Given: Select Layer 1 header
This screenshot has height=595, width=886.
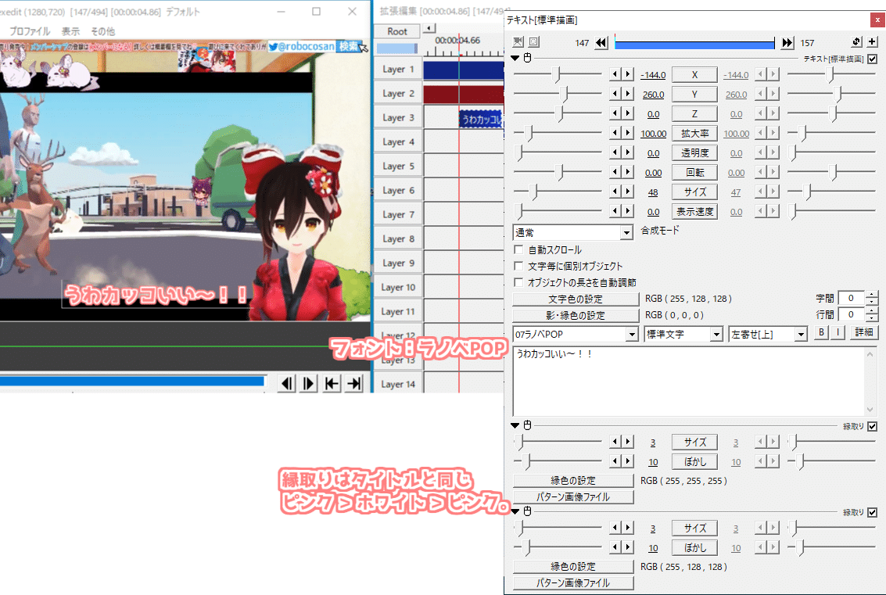Looking at the screenshot, I should tap(398, 69).
